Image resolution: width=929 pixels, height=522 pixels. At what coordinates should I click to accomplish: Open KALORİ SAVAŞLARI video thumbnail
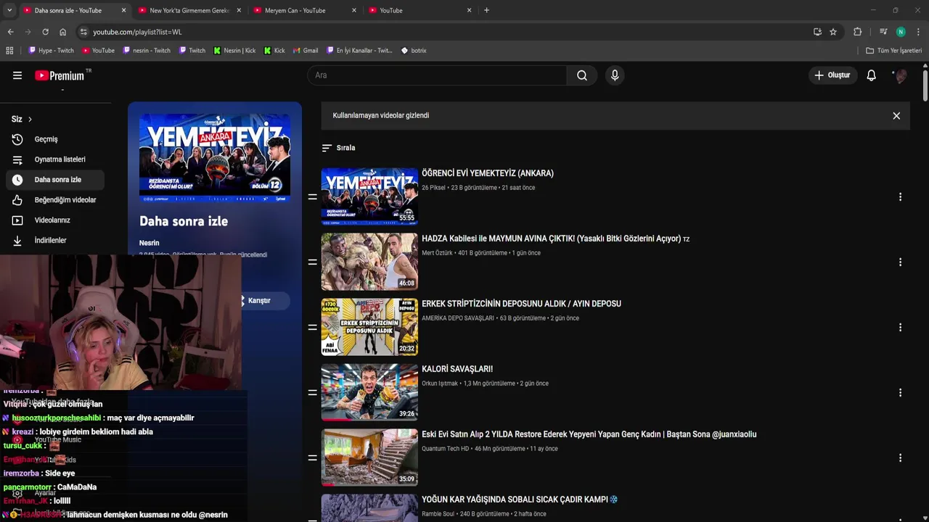coord(369,392)
